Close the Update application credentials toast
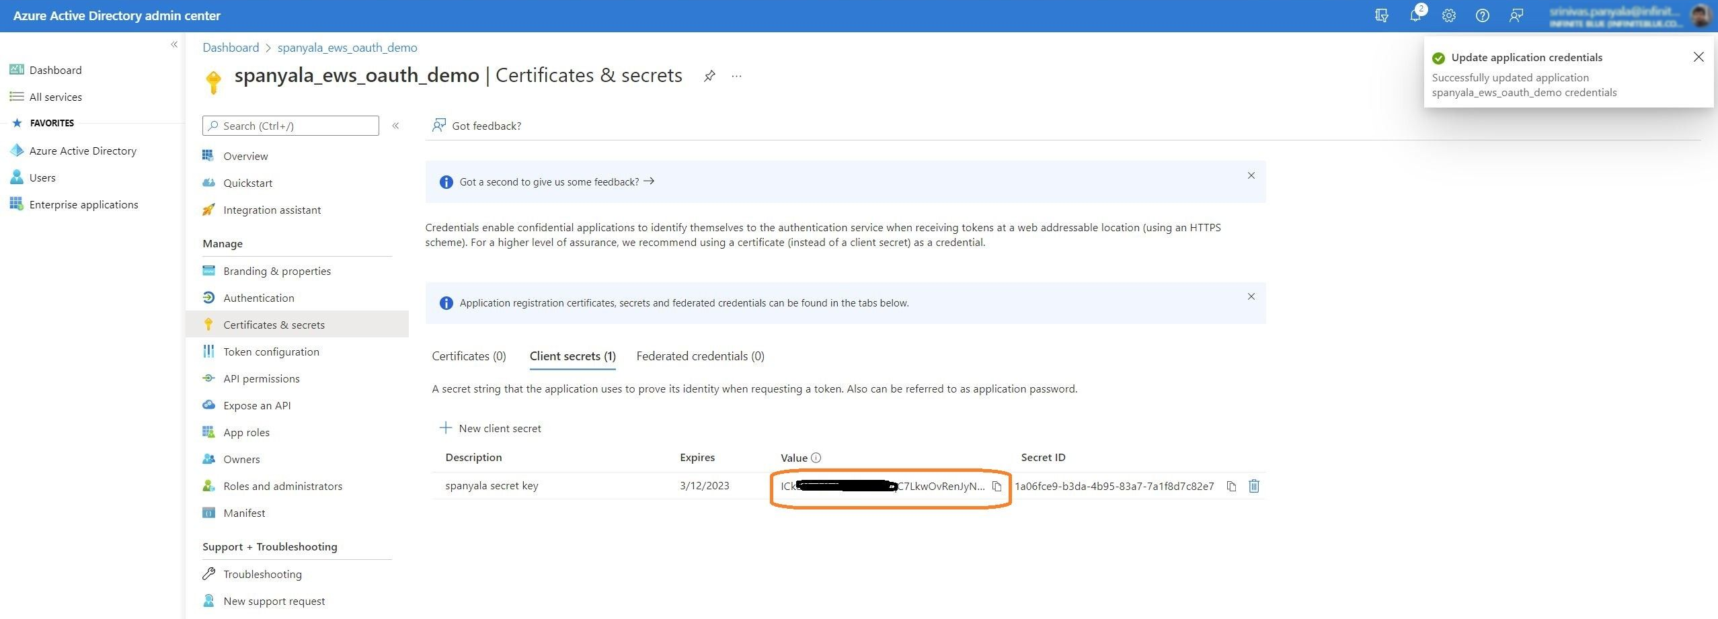 1699,57
